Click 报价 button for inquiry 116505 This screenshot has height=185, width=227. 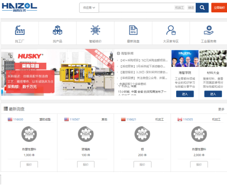click(x=199, y=164)
